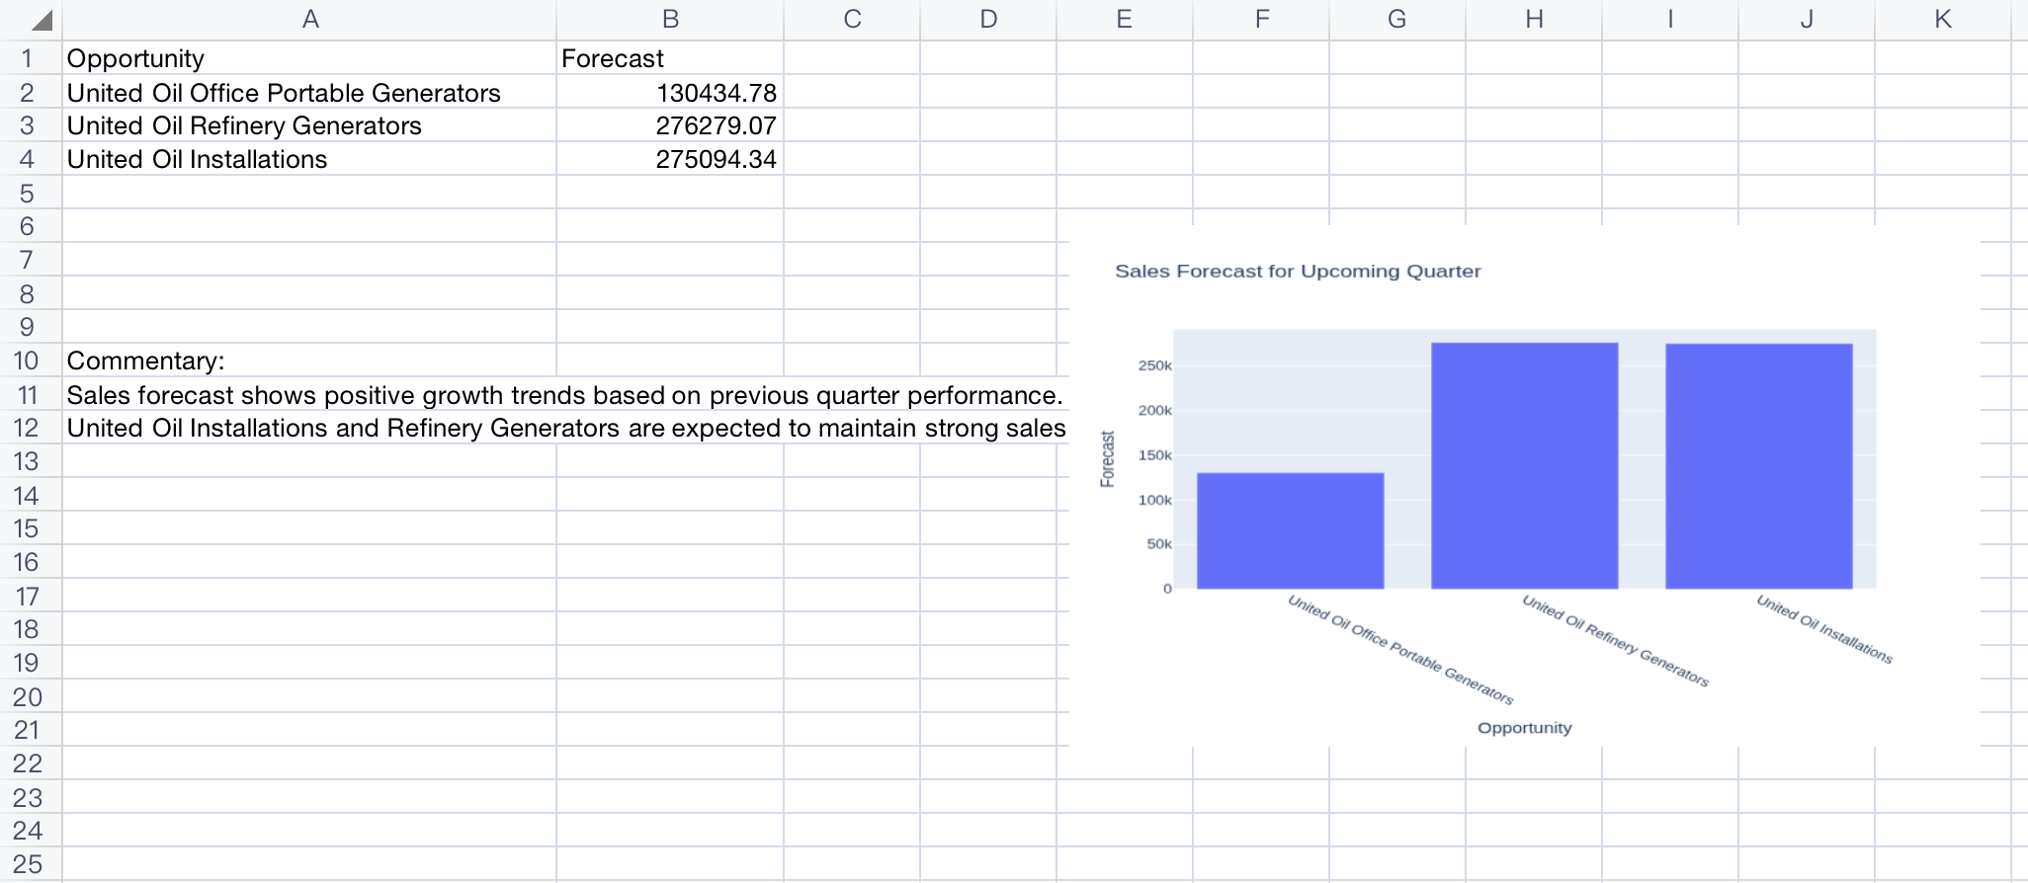
Task: Click the 100k y-axis tick label
Action: [1154, 500]
